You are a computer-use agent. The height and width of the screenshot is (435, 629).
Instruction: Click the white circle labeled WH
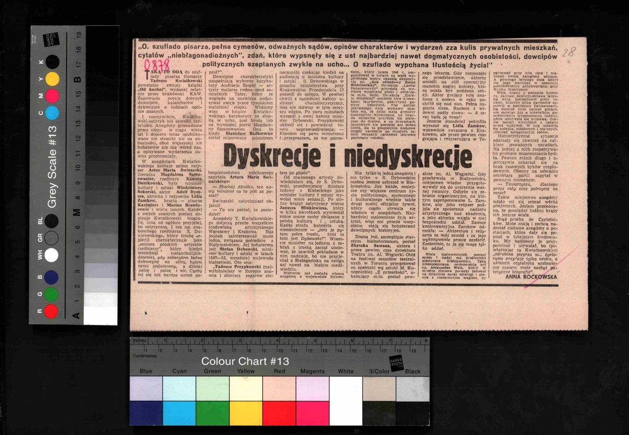(x=51, y=256)
